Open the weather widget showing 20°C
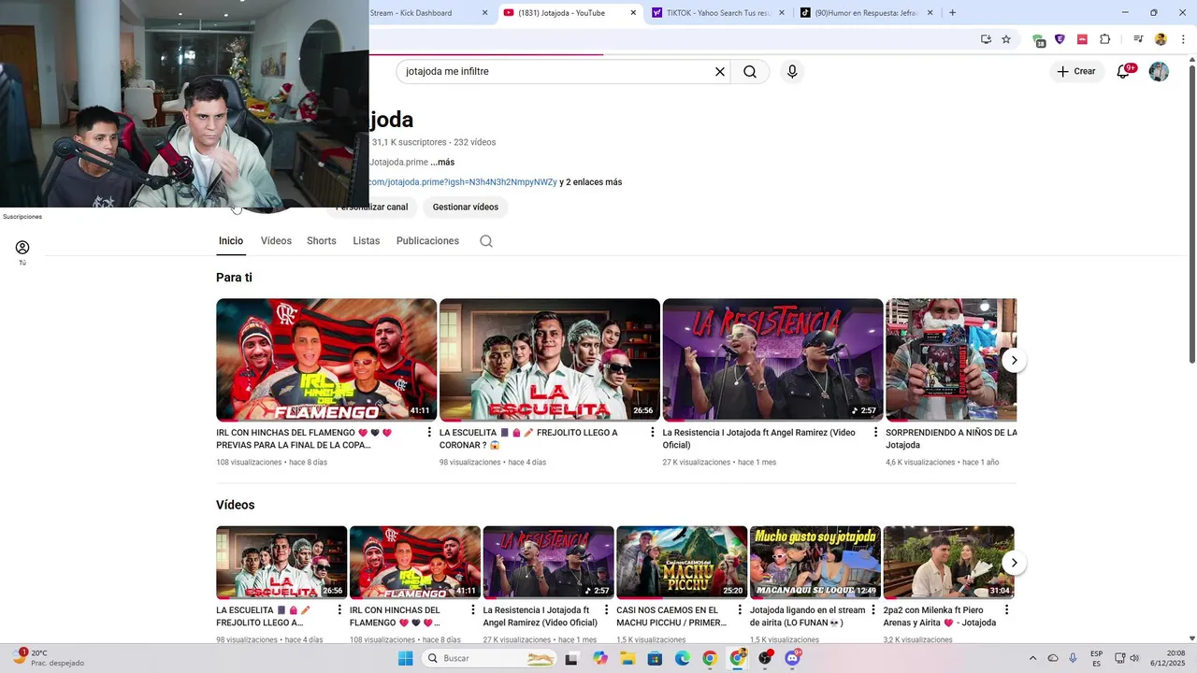The height and width of the screenshot is (673, 1197). pyautogui.click(x=47, y=658)
